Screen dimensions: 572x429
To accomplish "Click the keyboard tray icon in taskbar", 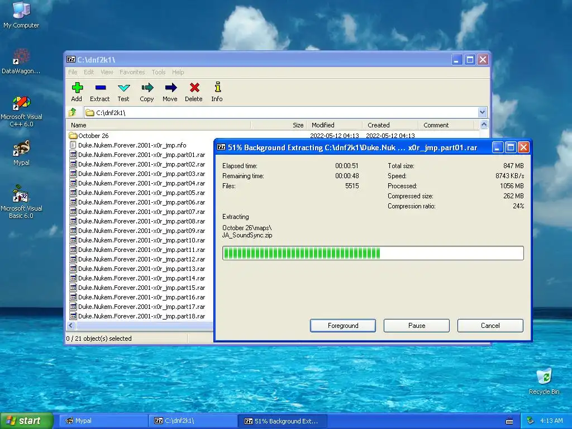I will (x=509, y=421).
